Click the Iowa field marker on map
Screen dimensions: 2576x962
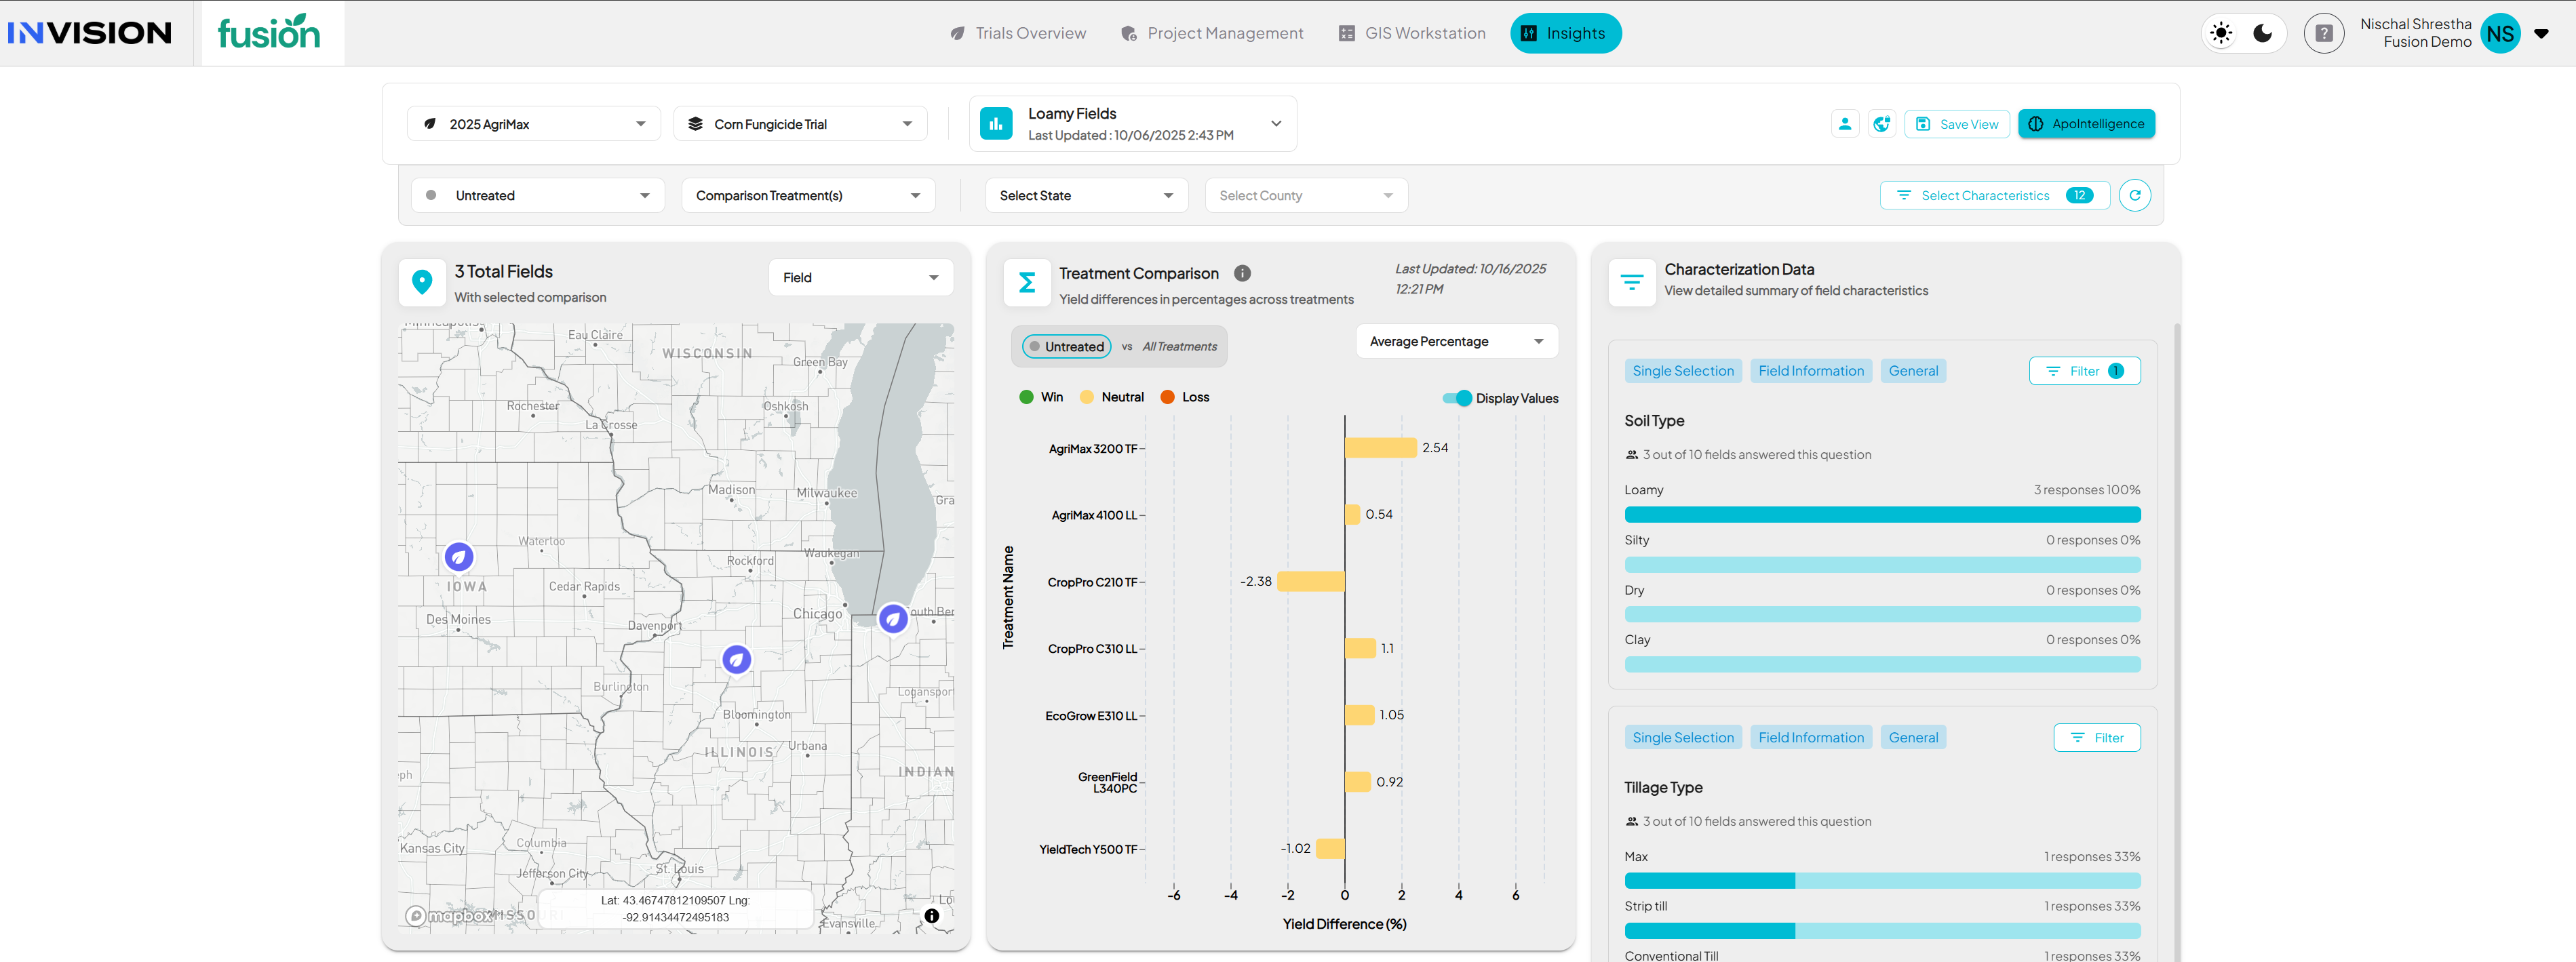point(459,557)
